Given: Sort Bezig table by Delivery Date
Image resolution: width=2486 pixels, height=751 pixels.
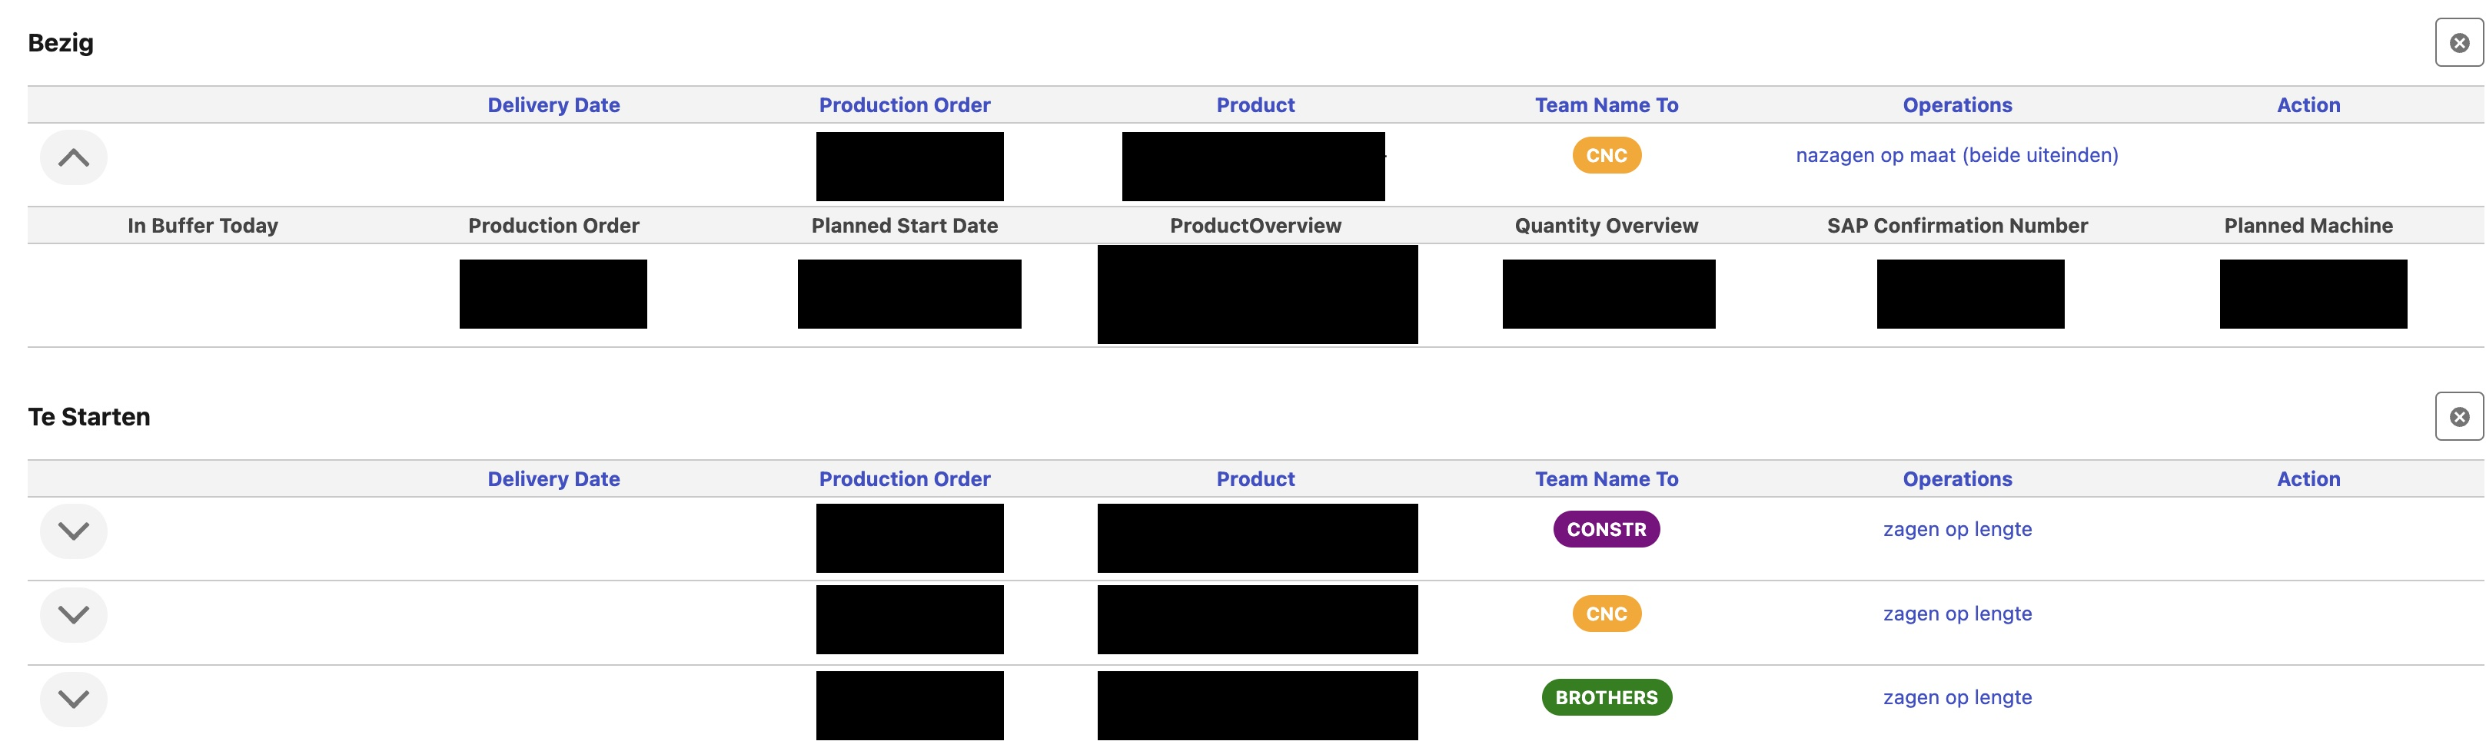Looking at the screenshot, I should tap(553, 105).
